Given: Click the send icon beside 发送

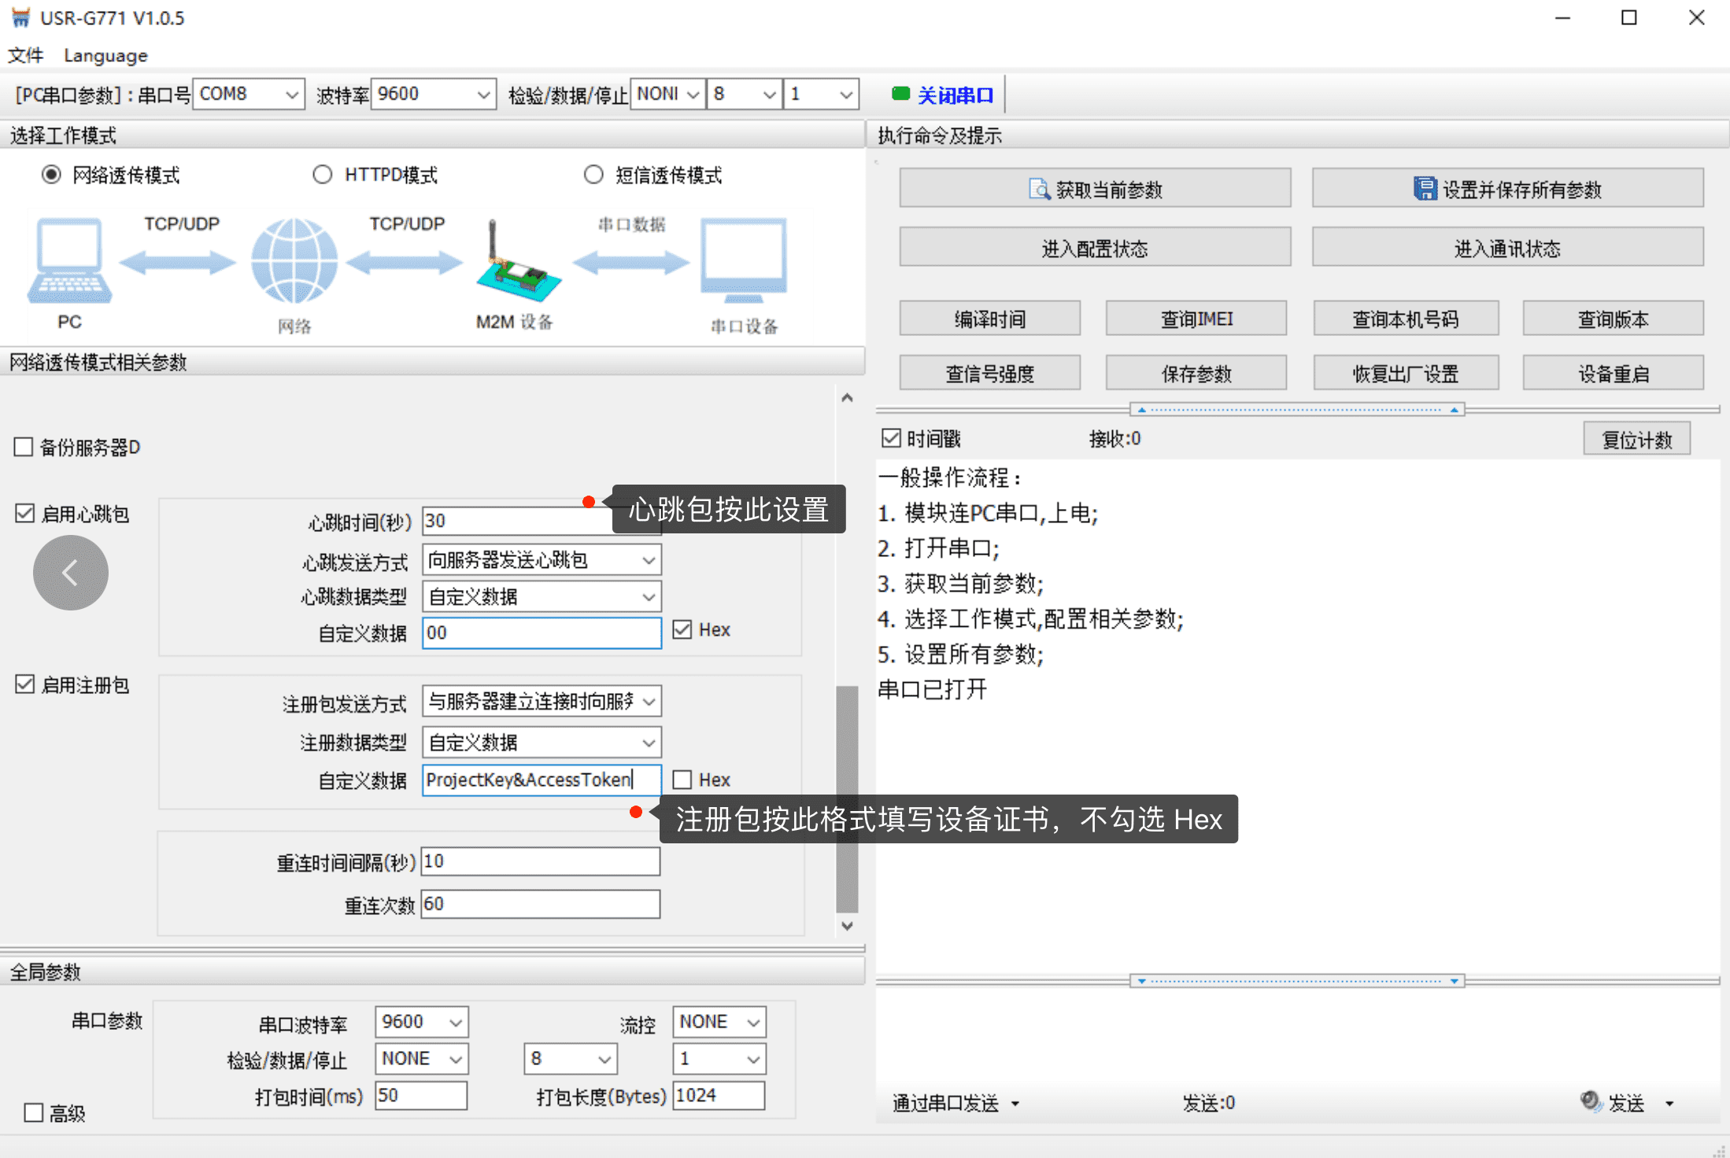Looking at the screenshot, I should 1590,1101.
